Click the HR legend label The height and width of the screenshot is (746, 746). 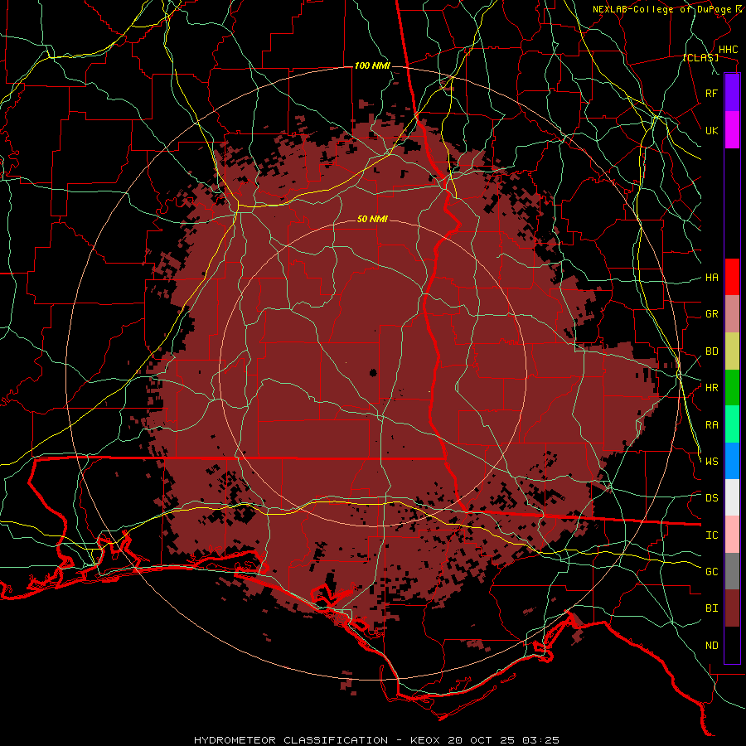[712, 388]
